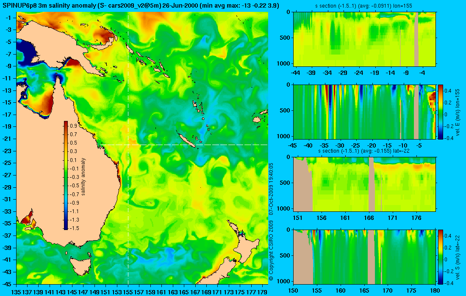Screen dimensions: 466x296
Task: Click the 151 tick under the lat=-22 salinity plot
Action: point(297,218)
